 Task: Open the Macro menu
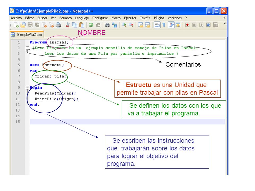(x=116, y=18)
